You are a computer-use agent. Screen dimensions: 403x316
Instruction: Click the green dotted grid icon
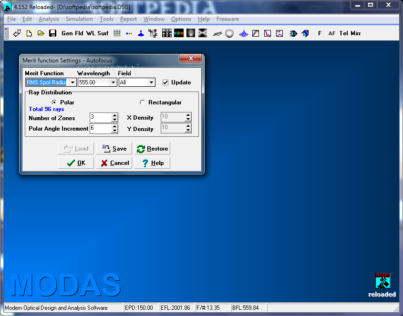pyautogui.click(x=117, y=33)
